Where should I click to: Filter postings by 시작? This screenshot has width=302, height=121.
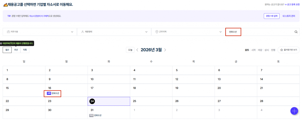[253, 50]
